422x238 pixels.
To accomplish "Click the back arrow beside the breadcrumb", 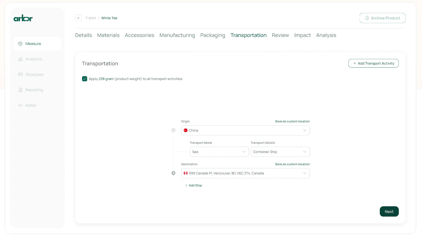I will [x=78, y=18].
